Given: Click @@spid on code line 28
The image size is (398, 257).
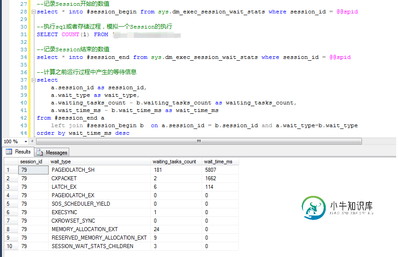Looking at the screenshot, I should coord(347,12).
